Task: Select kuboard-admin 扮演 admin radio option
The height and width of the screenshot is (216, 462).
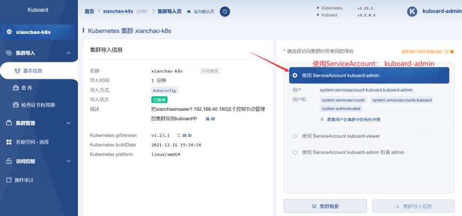Action: pos(295,153)
